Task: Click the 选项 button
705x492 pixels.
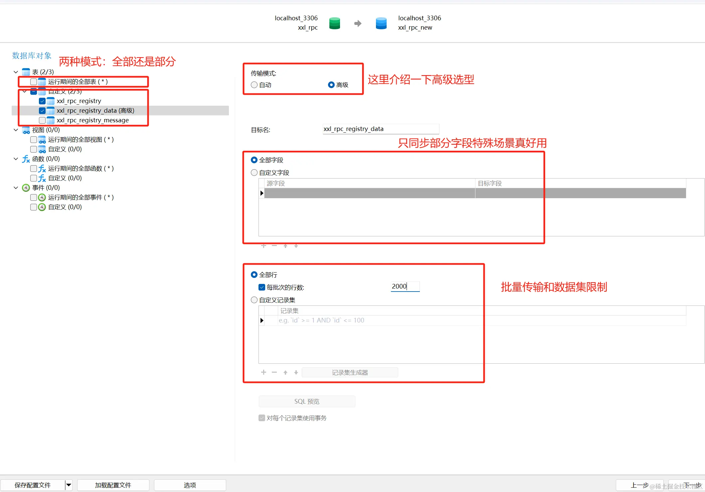Action: pyautogui.click(x=190, y=485)
